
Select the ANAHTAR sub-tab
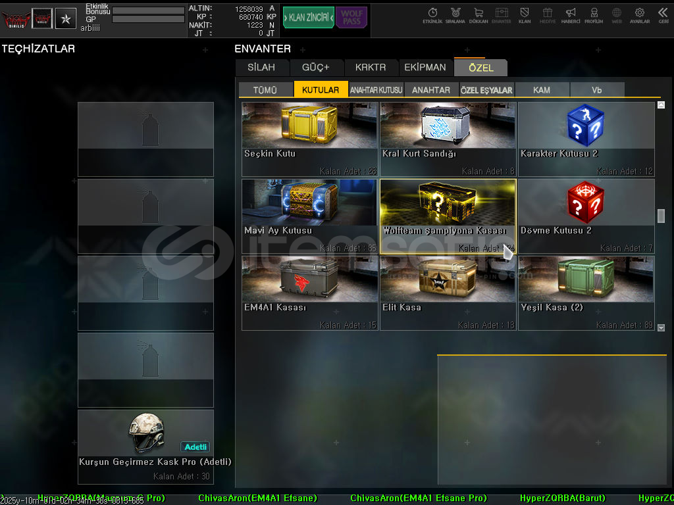pos(431,89)
